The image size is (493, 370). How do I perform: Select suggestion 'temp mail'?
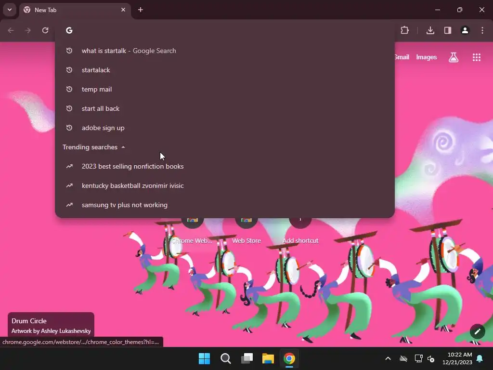[x=225, y=89]
